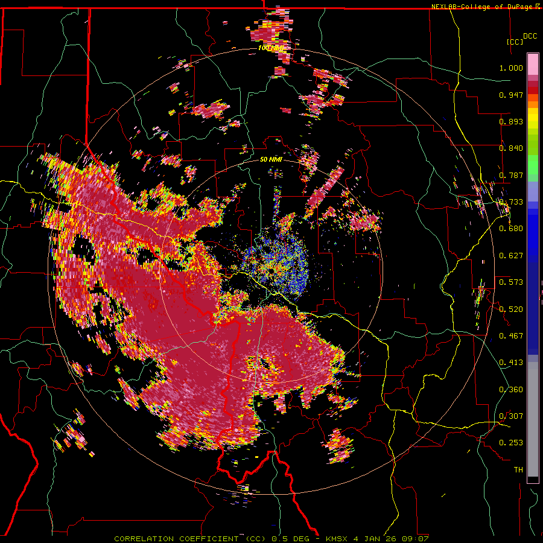Viewport: 543px width, 543px height.
Task: Click the 0.947 legend value
Action: (511, 95)
